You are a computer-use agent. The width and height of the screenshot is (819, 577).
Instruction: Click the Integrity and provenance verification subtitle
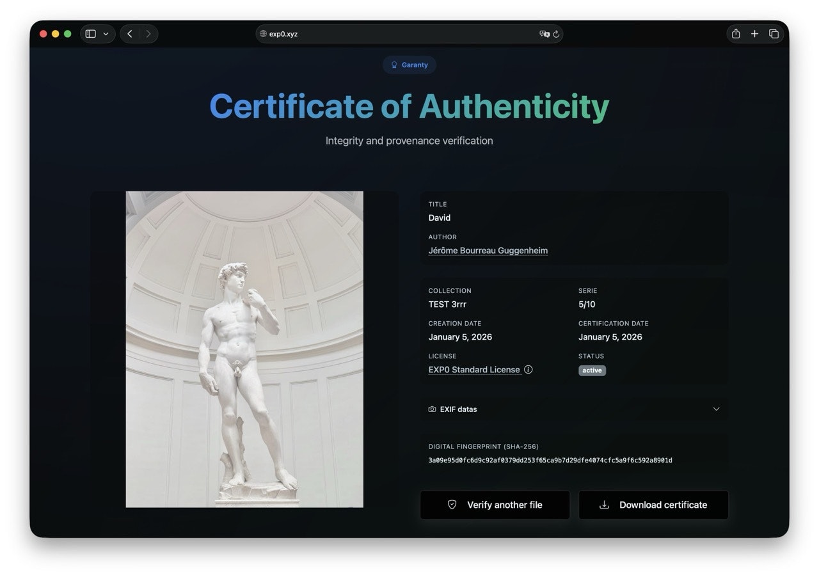pyautogui.click(x=409, y=141)
